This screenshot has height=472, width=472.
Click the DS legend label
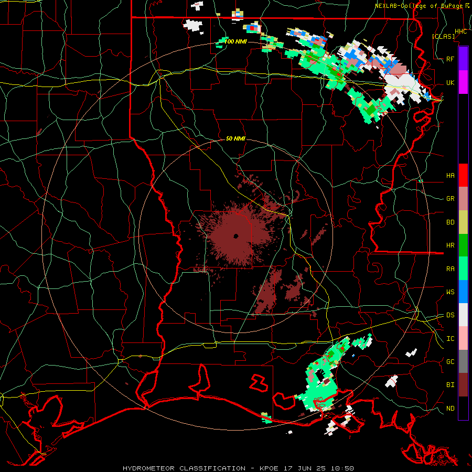[x=450, y=315]
